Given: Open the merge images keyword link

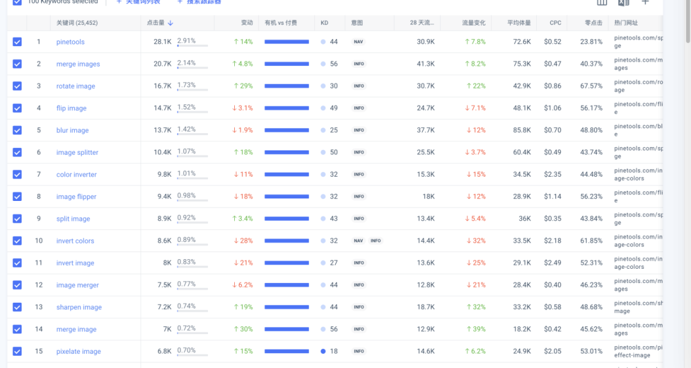Looking at the screenshot, I should 78,64.
